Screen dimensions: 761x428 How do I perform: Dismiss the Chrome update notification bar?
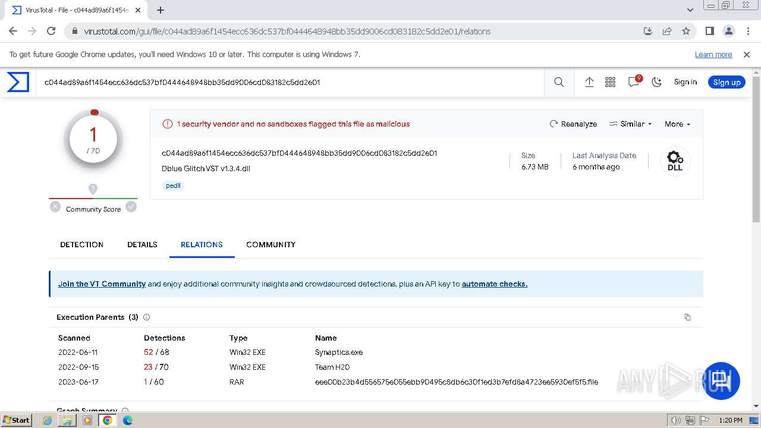click(x=747, y=54)
